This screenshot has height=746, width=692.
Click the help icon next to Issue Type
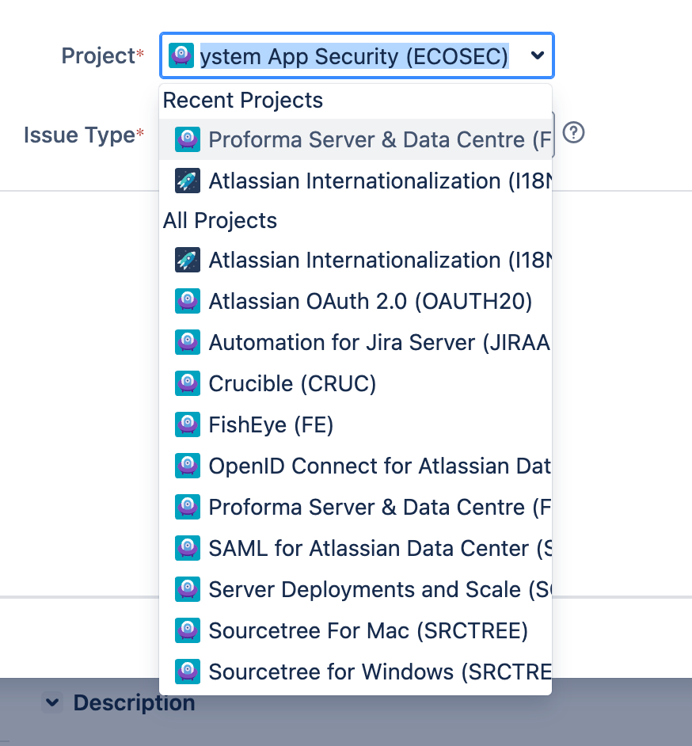pos(573,133)
